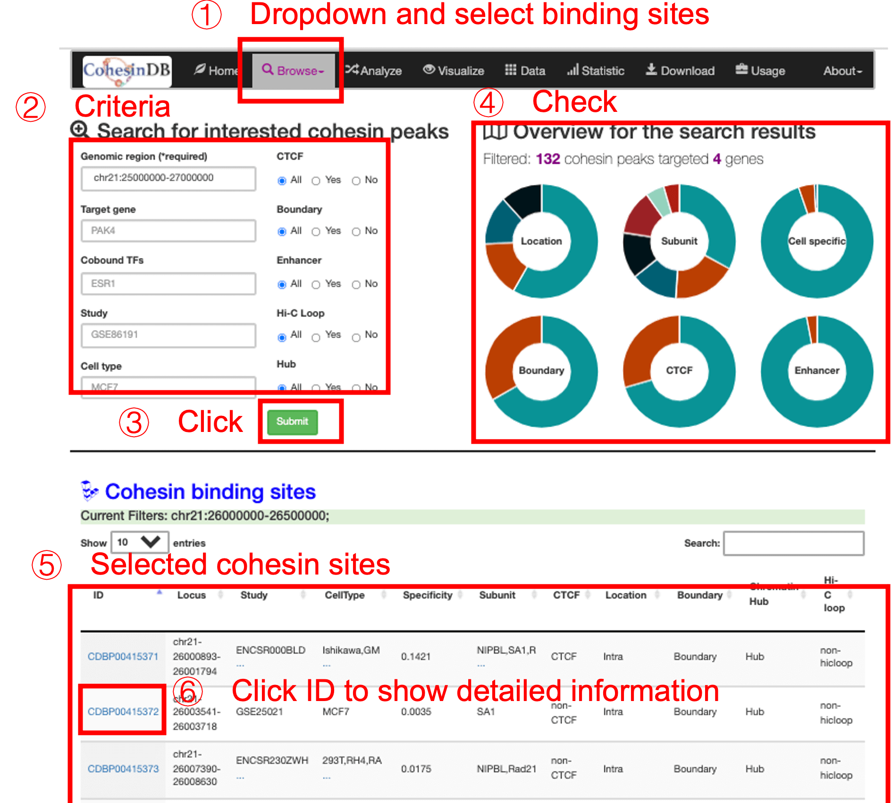Screen dimensions: 892x803
Task: Click the Genomic region input field
Action: pos(168,178)
